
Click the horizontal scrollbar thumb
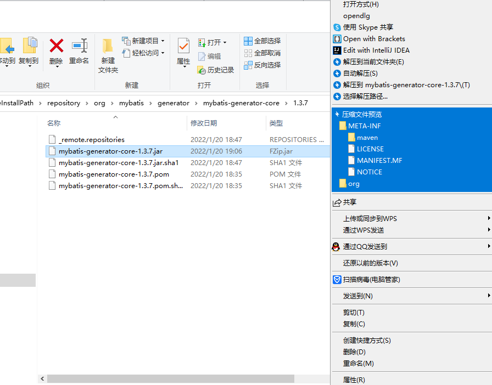[x=171, y=379]
